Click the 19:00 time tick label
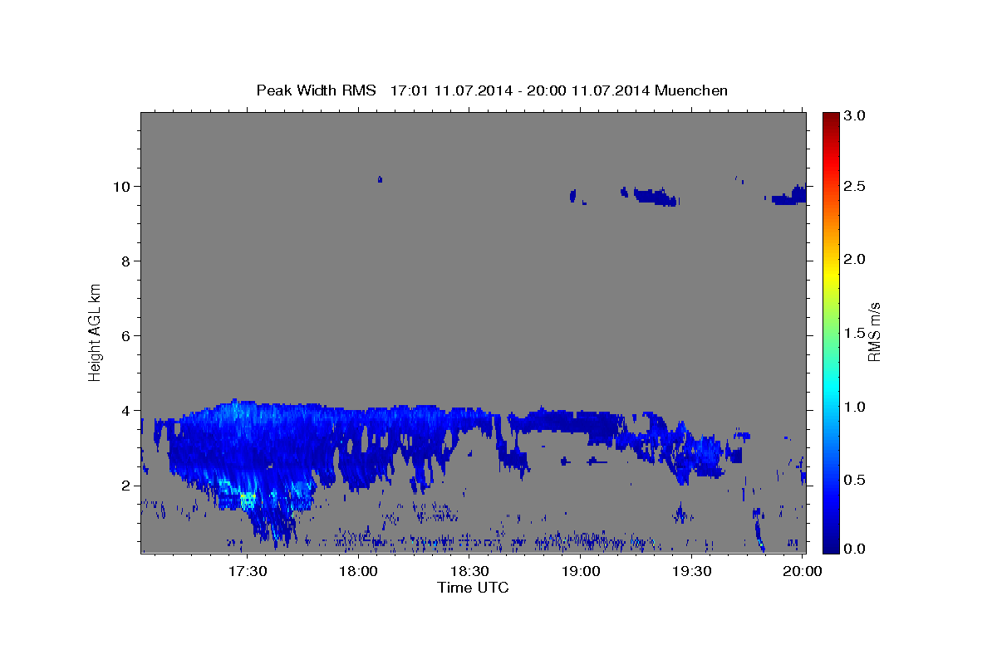Viewport: 997px width, 664px height. [581, 572]
